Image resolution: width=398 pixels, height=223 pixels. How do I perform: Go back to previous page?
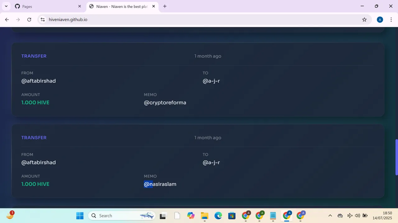pyautogui.click(x=7, y=20)
